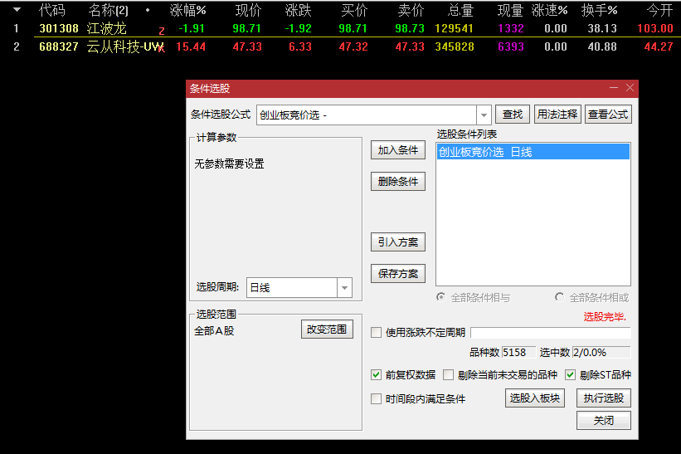Viewport: 681px width, 454px height.
Task: Sort by 总量 column header
Action: click(460, 10)
